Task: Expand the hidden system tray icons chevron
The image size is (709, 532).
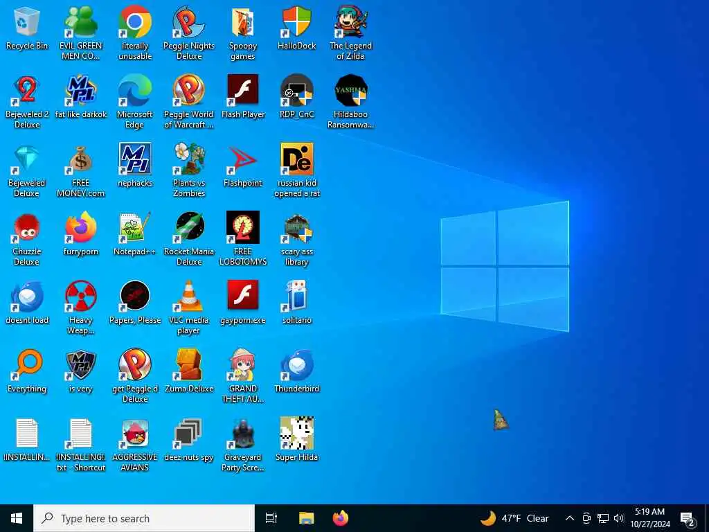Action: click(570, 518)
